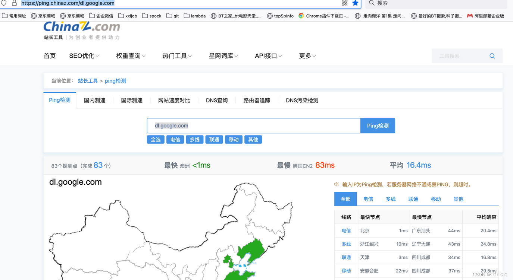The height and width of the screenshot is (280, 513).
Task: Switch to the 路由器追踪 tab
Action: click(257, 101)
